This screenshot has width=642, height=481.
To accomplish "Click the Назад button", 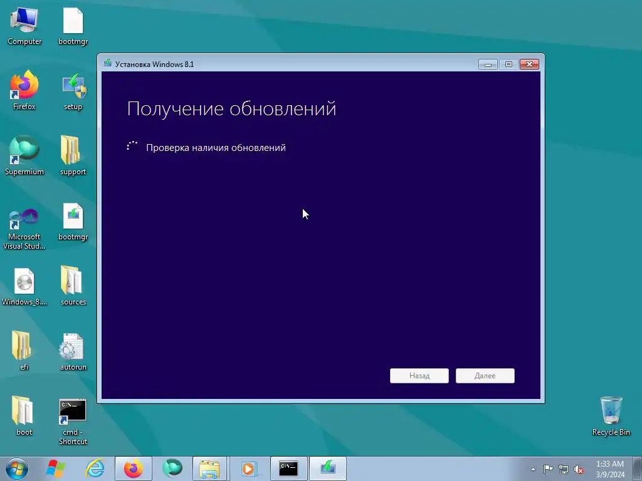I will pyautogui.click(x=419, y=376).
